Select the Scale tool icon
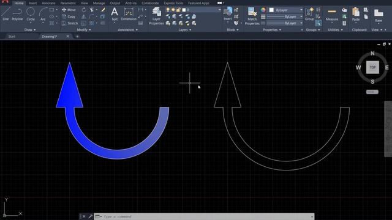Viewport: 392px width, 220px height. (84, 23)
